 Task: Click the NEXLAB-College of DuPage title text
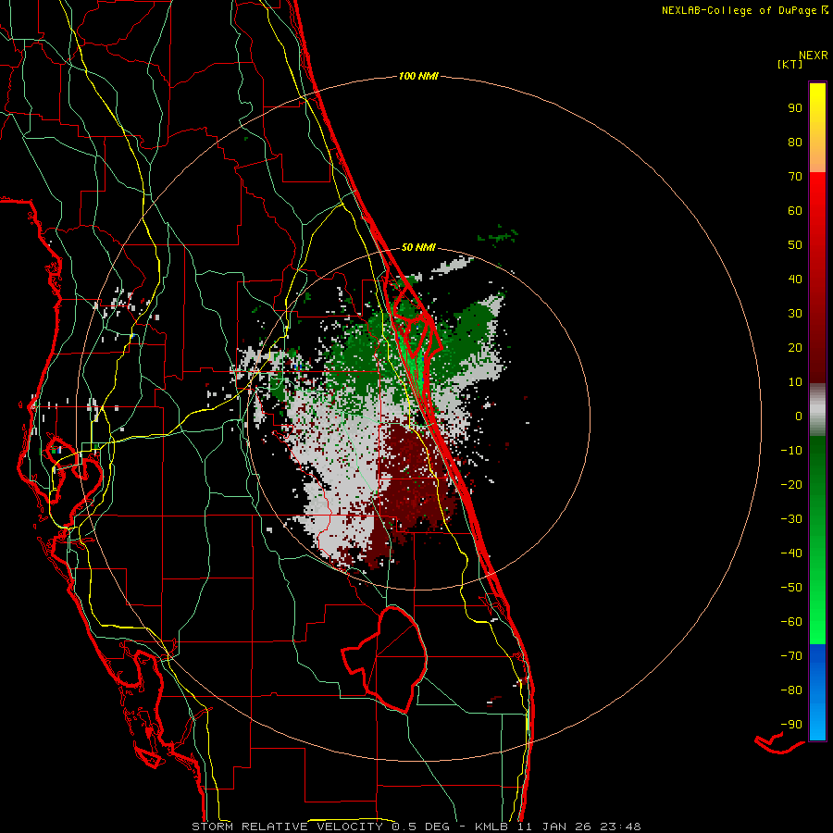740,10
